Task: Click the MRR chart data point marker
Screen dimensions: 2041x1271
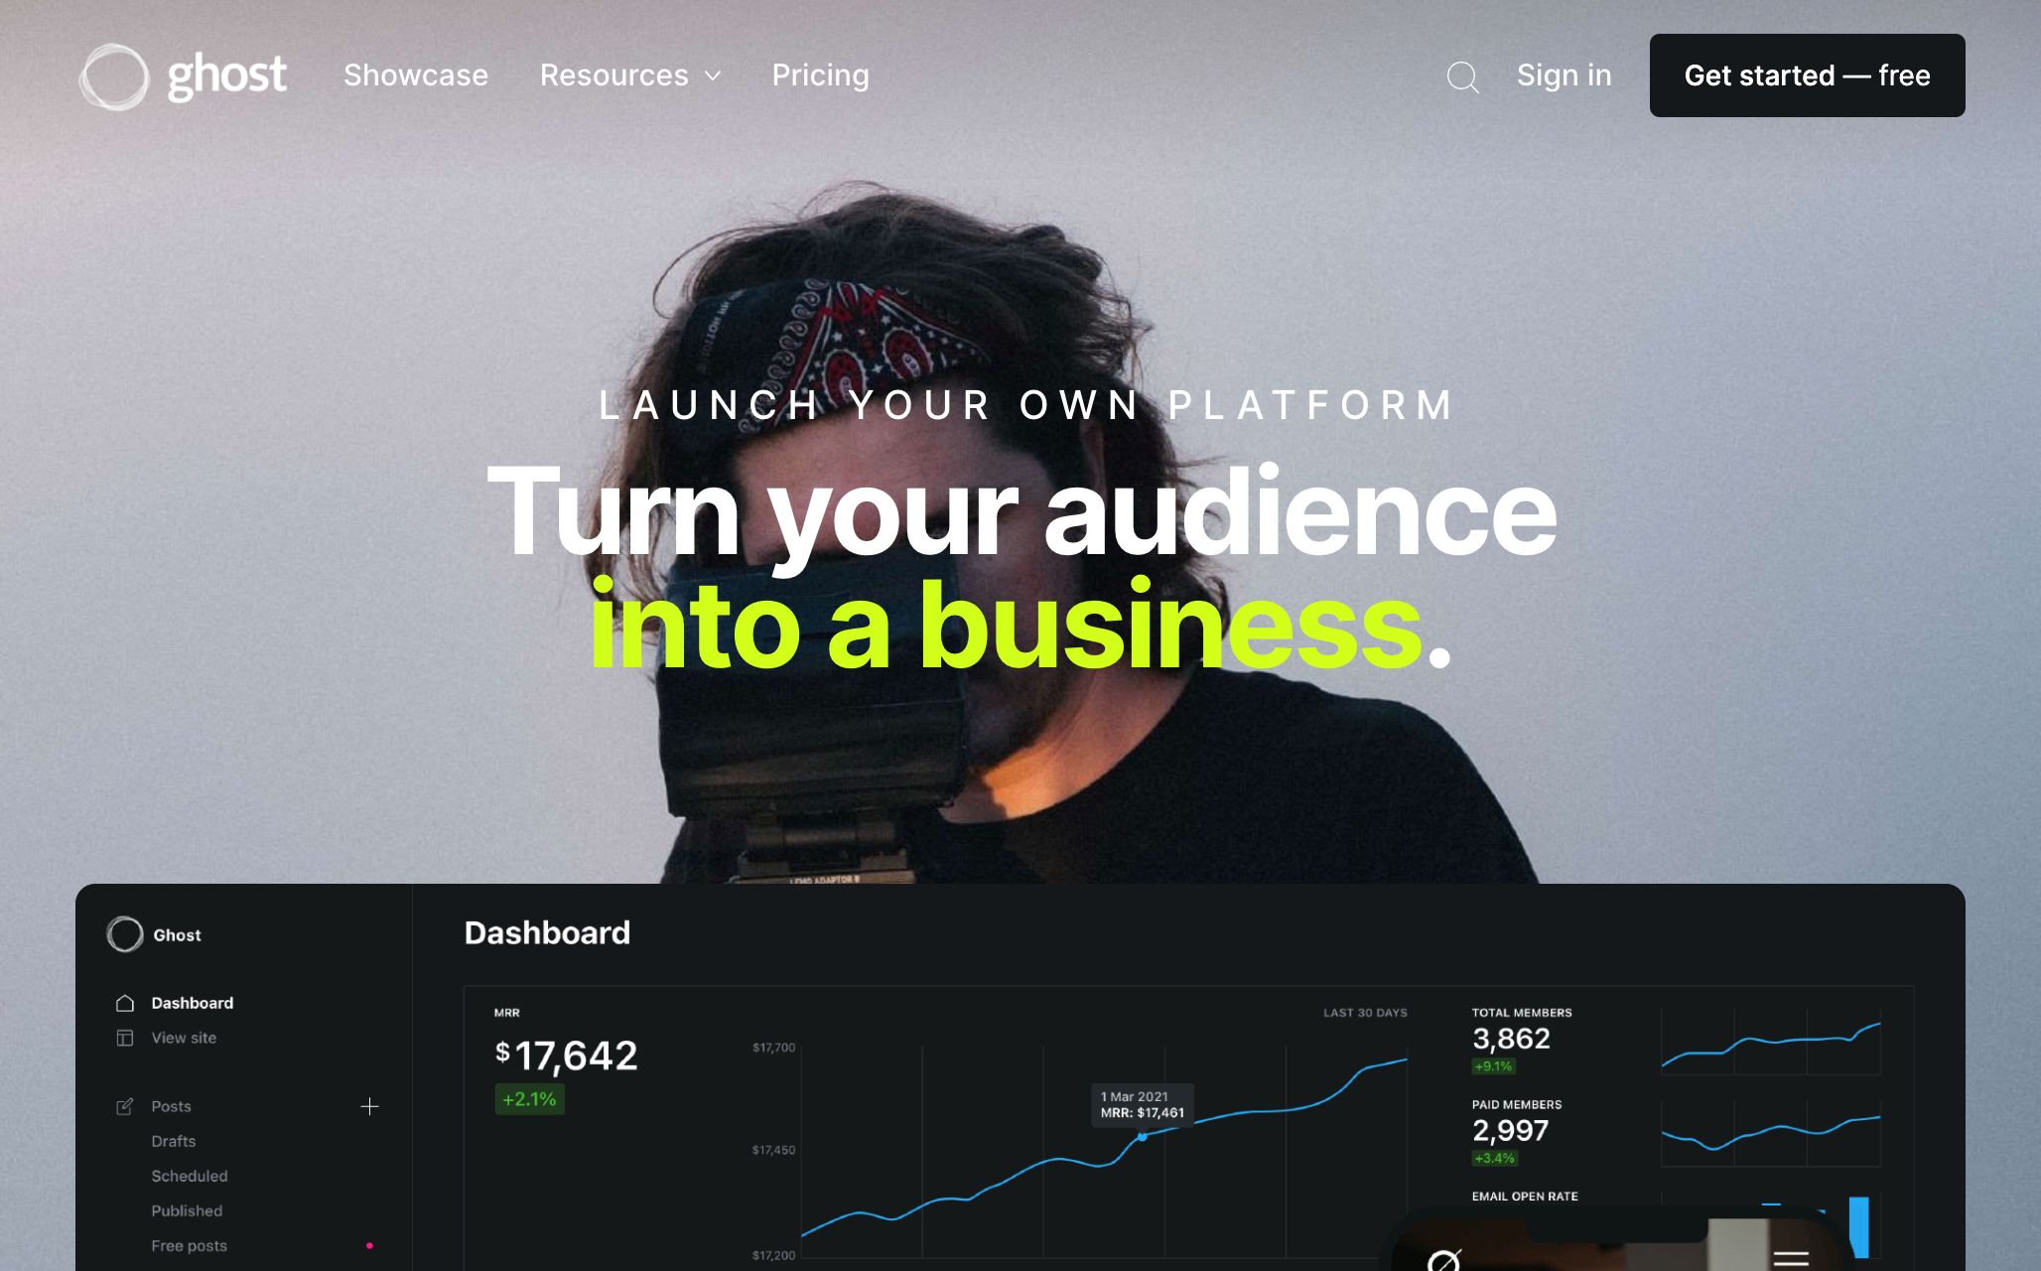Action: point(1142,1137)
